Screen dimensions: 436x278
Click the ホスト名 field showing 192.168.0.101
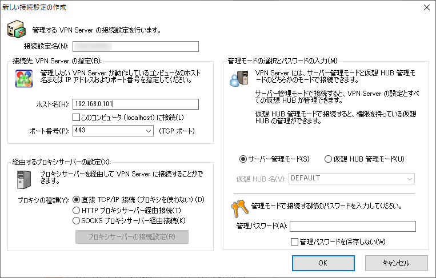point(135,104)
